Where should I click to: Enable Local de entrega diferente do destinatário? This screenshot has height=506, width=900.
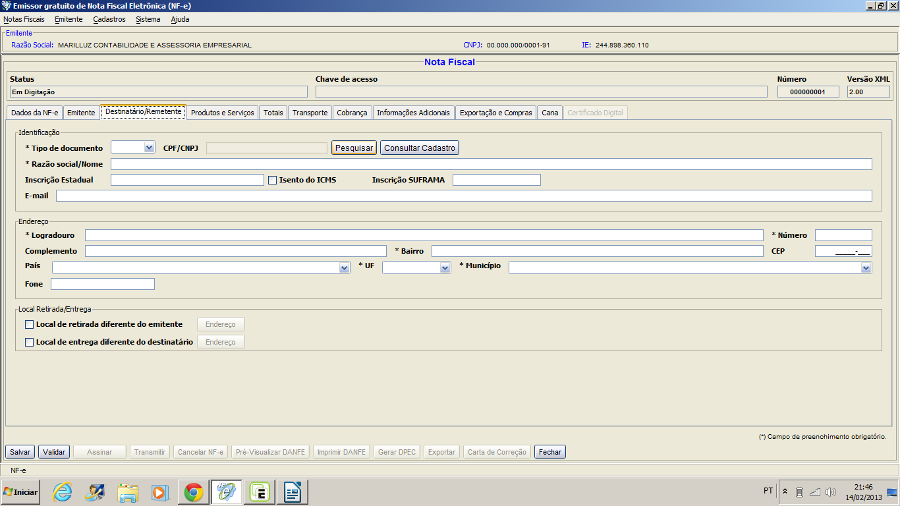point(29,342)
